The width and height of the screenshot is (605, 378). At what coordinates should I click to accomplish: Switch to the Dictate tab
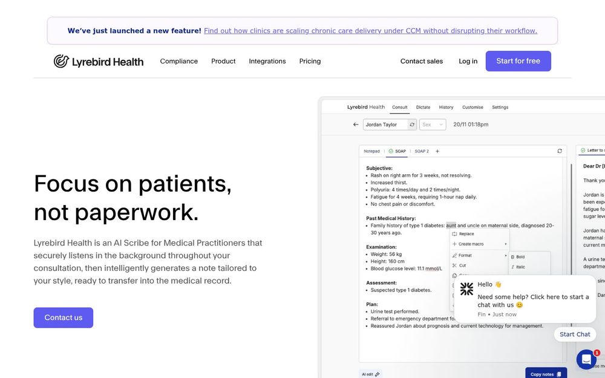point(423,107)
